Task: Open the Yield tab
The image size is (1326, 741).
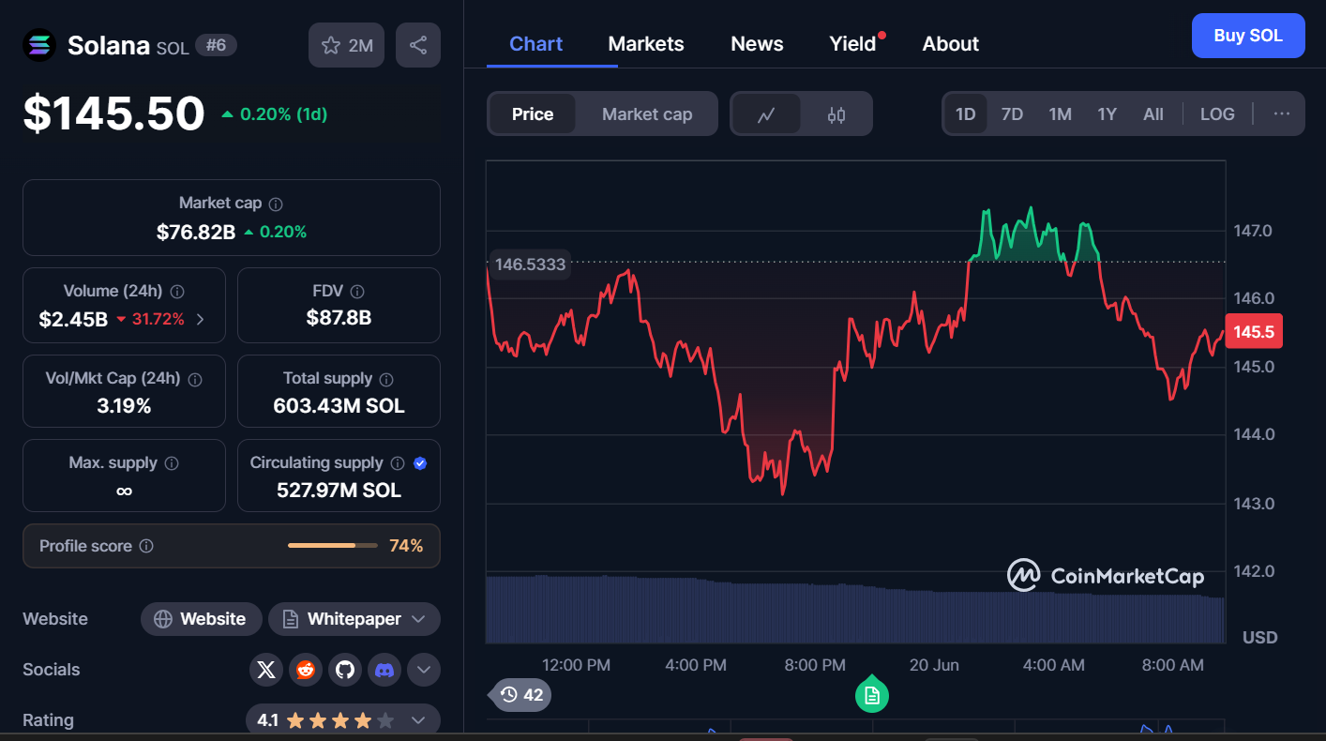Action: [853, 44]
